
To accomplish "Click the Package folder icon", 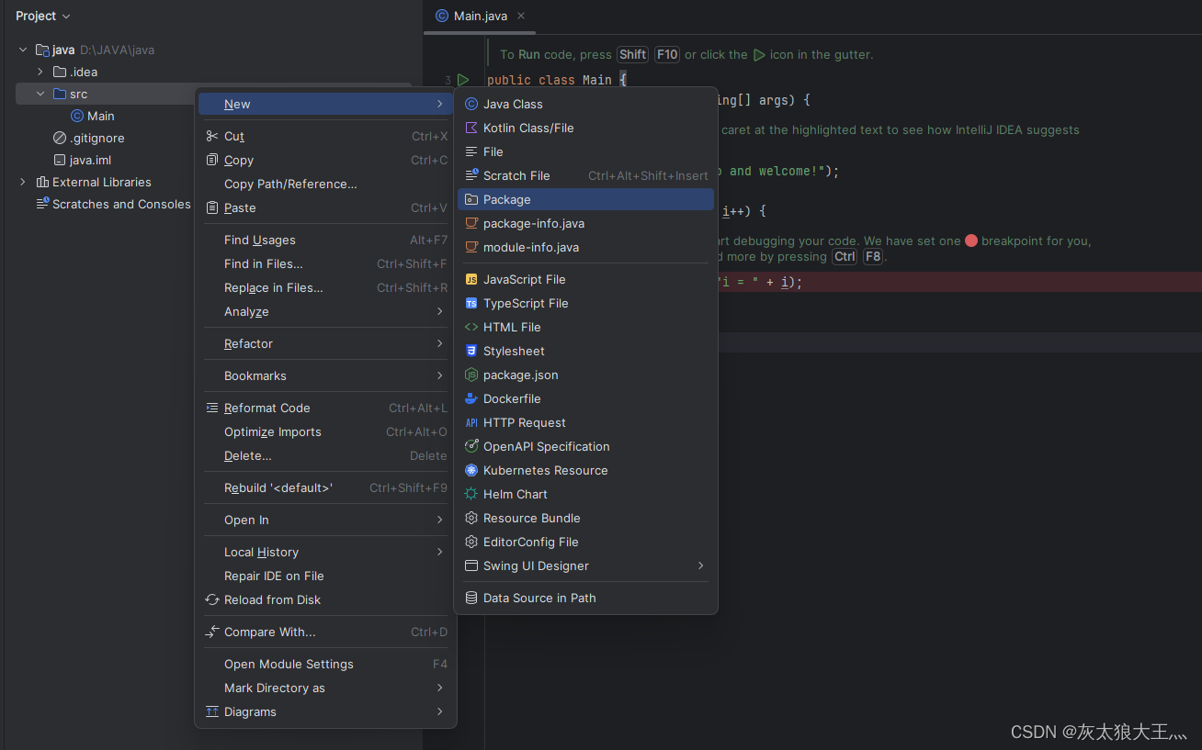I will [471, 199].
